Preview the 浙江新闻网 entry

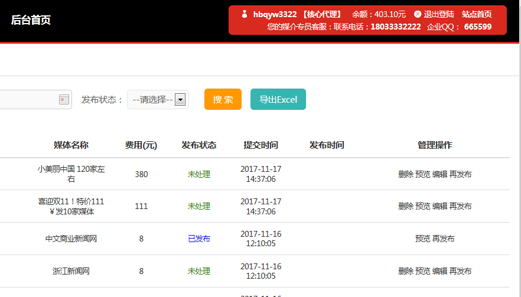coord(423,271)
